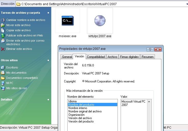Open Mis sitios de red link

[16, 88]
